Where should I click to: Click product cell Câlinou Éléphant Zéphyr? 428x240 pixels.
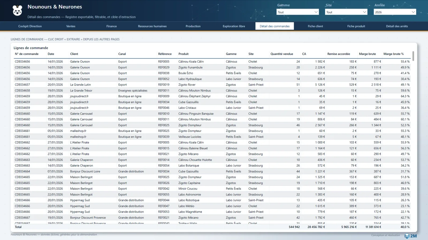(x=194, y=96)
